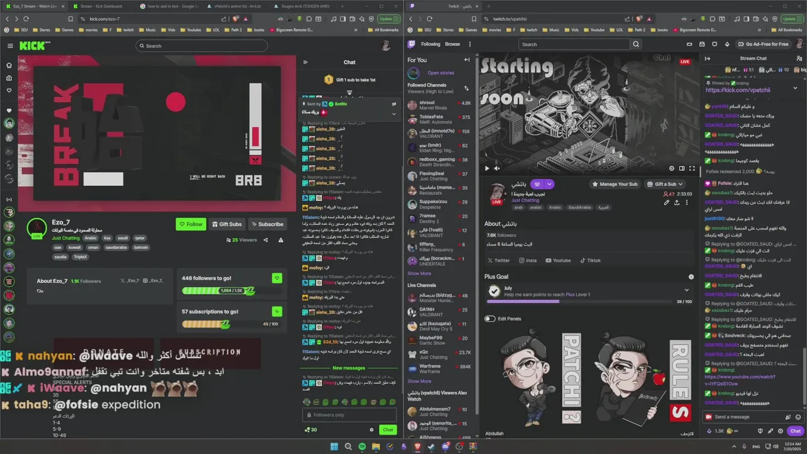The image size is (807, 454).
Task: Open LOL bookmark in right browser
Action: 616,30
